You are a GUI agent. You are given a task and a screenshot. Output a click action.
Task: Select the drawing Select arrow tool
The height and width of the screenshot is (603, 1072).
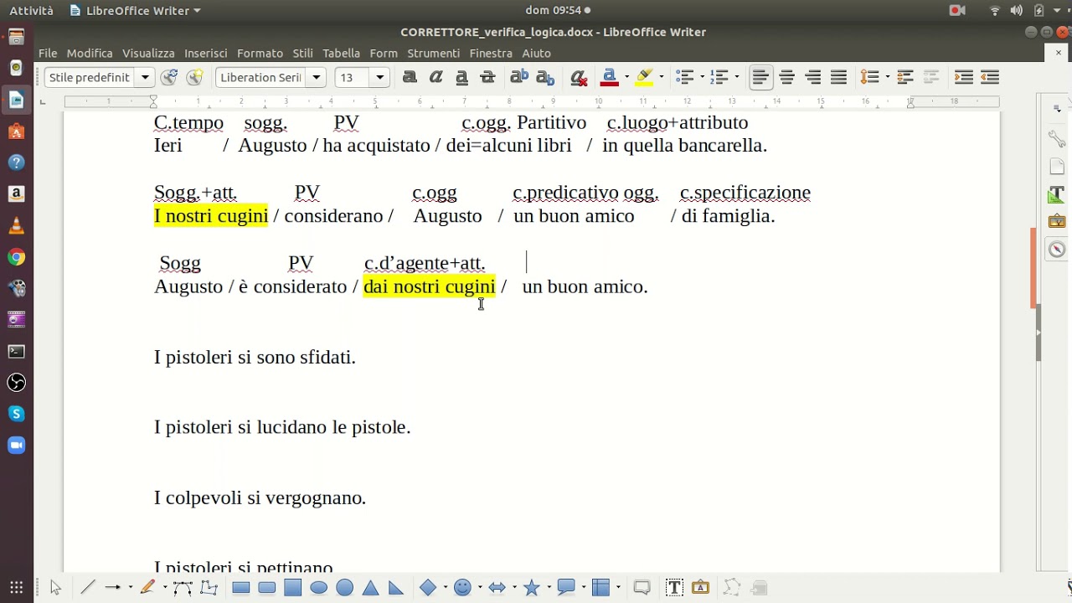coord(56,587)
